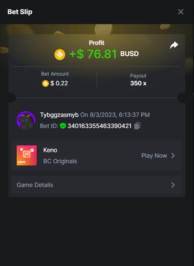Open the Keno game thumbnail
Viewport: 194px width, 266px height.
(x=27, y=155)
